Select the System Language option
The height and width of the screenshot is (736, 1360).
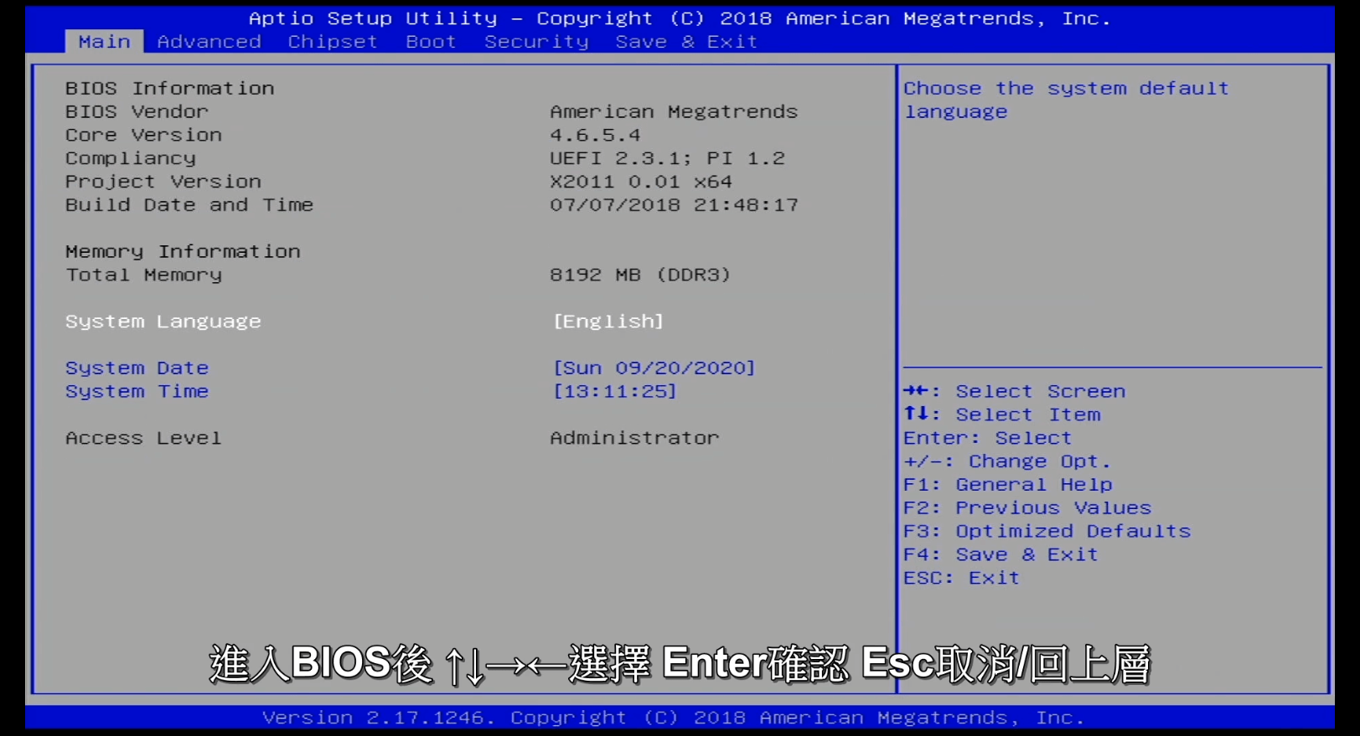(x=163, y=322)
